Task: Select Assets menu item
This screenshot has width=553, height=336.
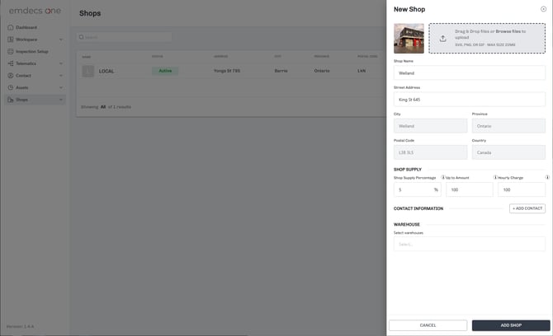Action: coord(21,87)
